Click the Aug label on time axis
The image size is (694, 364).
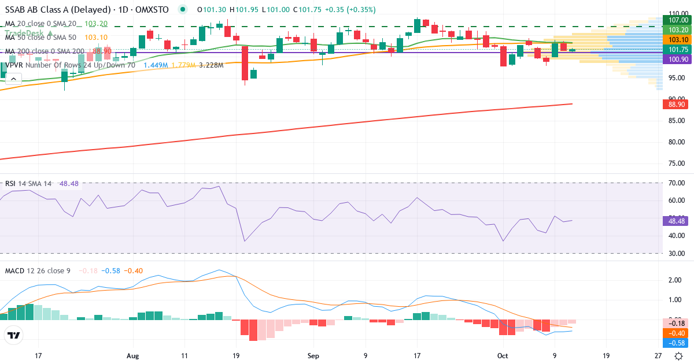click(x=133, y=356)
